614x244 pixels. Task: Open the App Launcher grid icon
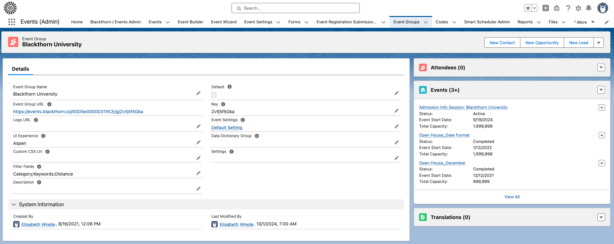coord(12,22)
